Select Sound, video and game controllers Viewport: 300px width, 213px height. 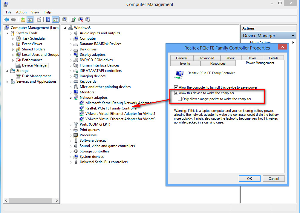(x=107, y=146)
